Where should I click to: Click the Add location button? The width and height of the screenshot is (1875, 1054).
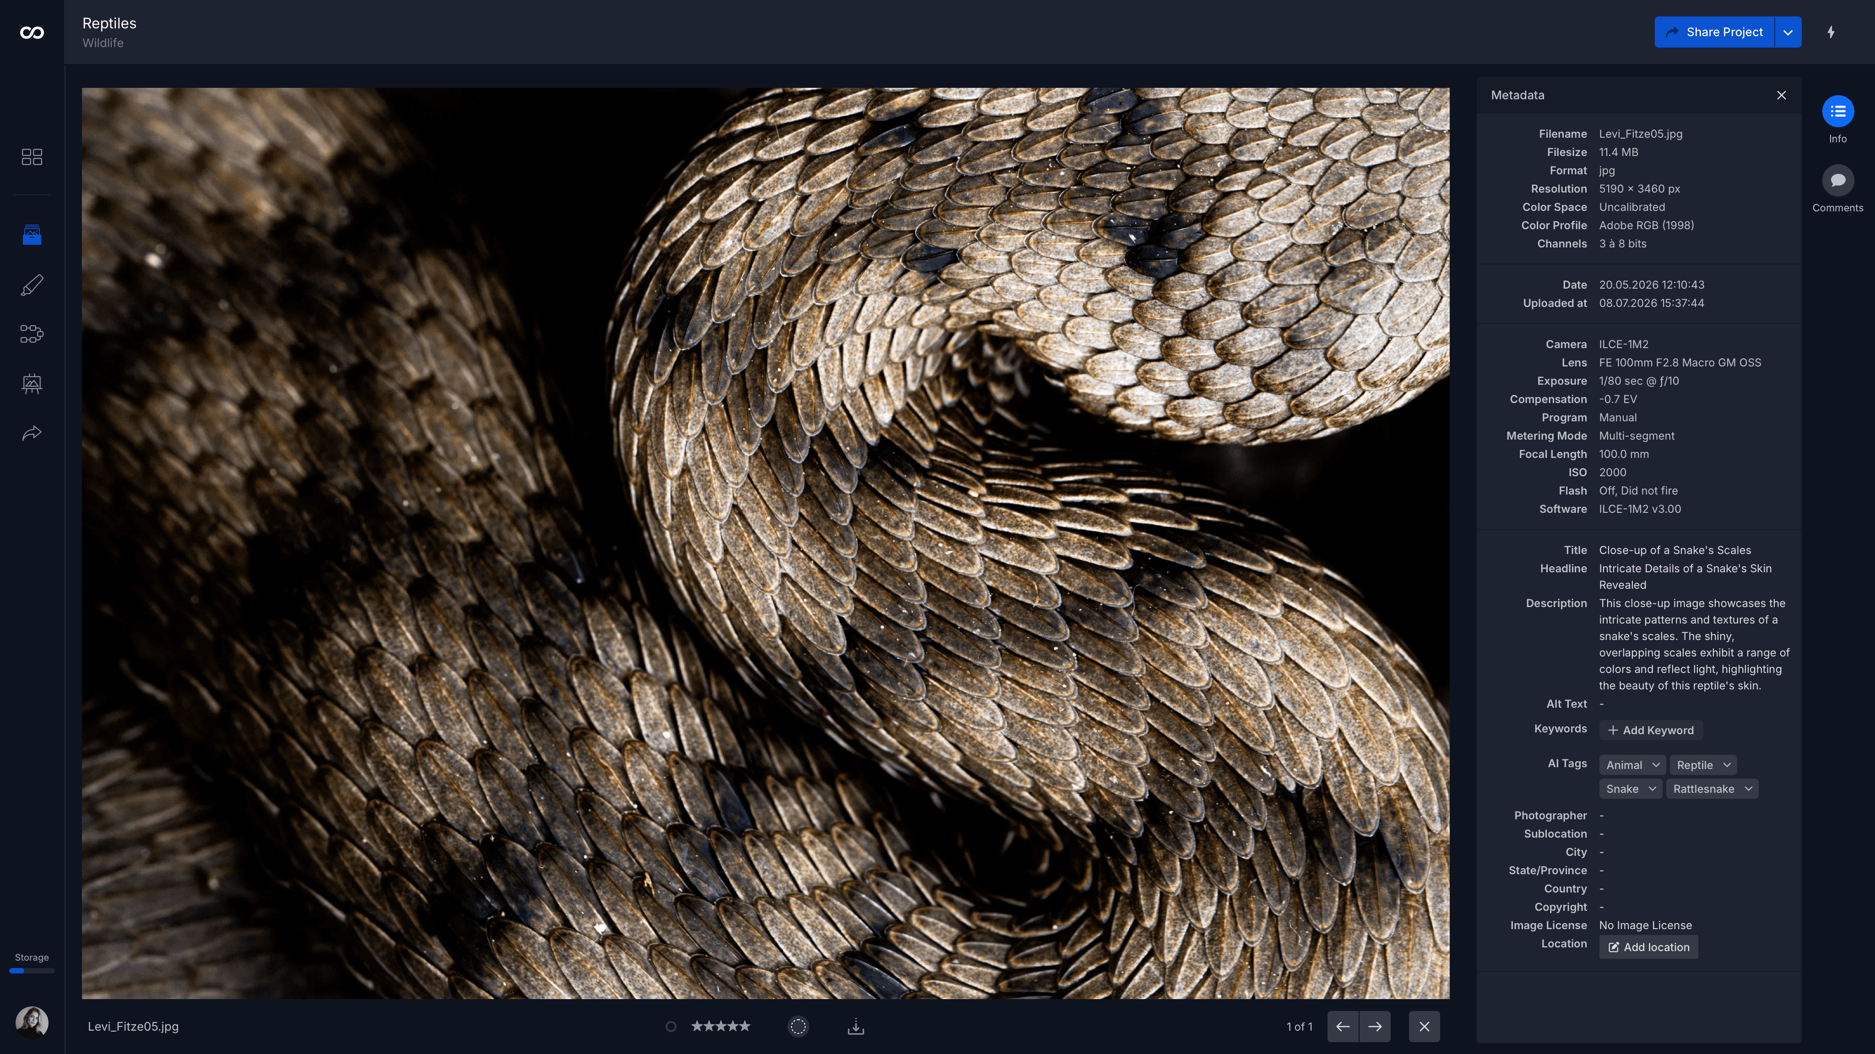1648,947
